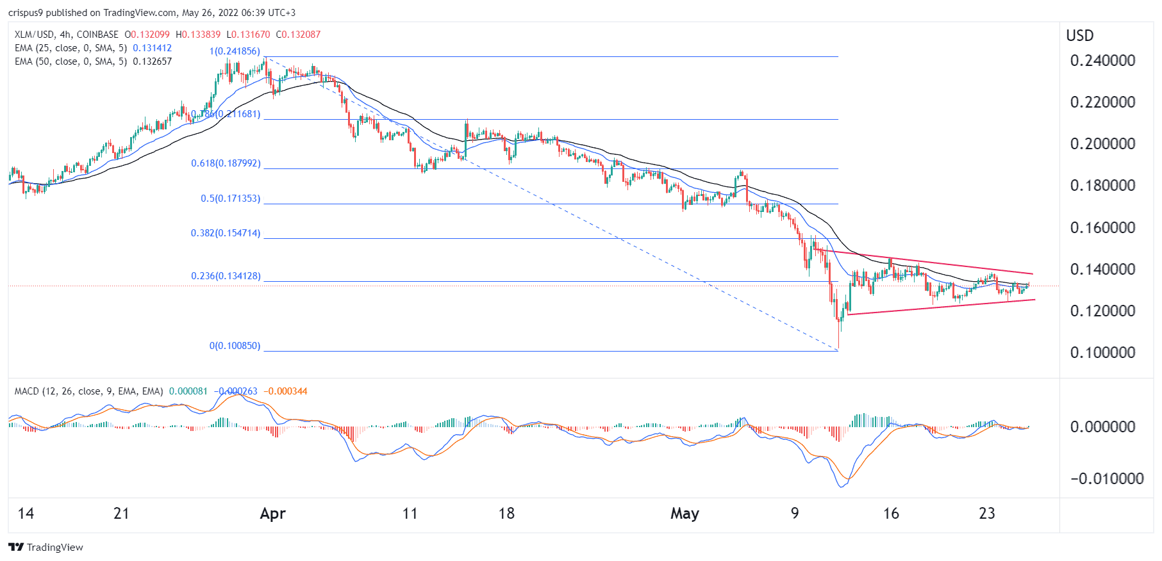Select the EMA 50 indicator legend
1162x561 pixels.
coord(93,61)
